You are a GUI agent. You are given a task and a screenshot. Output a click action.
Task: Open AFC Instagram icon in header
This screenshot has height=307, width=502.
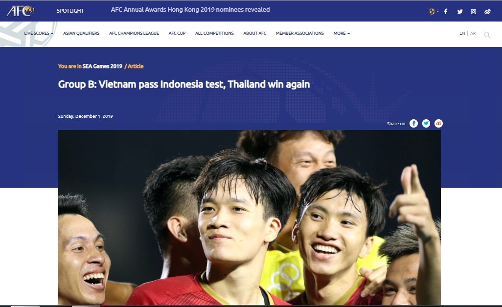point(473,12)
